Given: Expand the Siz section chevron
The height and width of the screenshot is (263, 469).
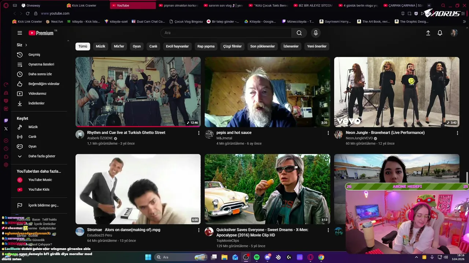Looking at the screenshot, I should click(26, 45).
